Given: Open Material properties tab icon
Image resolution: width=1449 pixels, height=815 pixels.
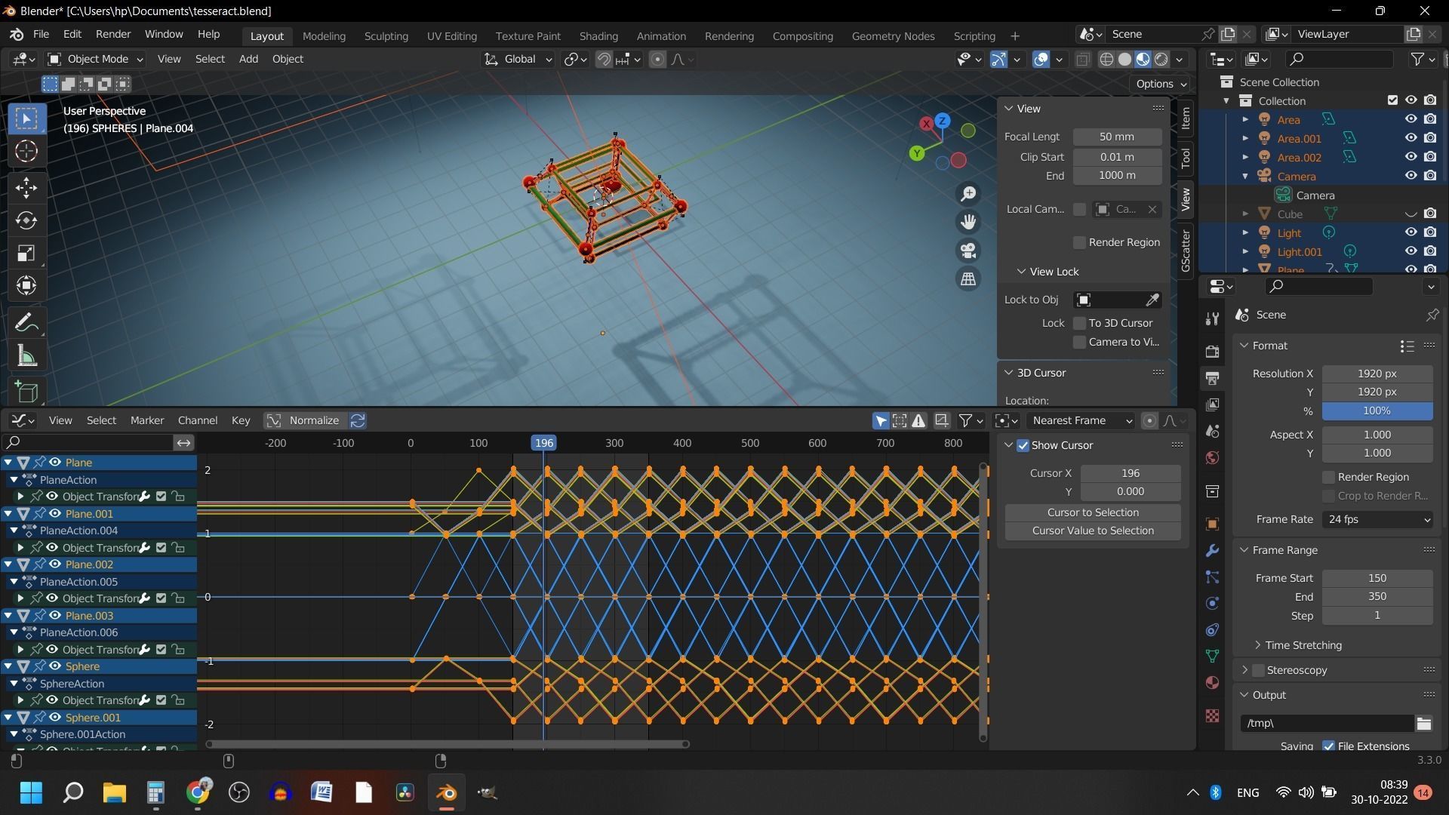Looking at the screenshot, I should (x=1212, y=683).
